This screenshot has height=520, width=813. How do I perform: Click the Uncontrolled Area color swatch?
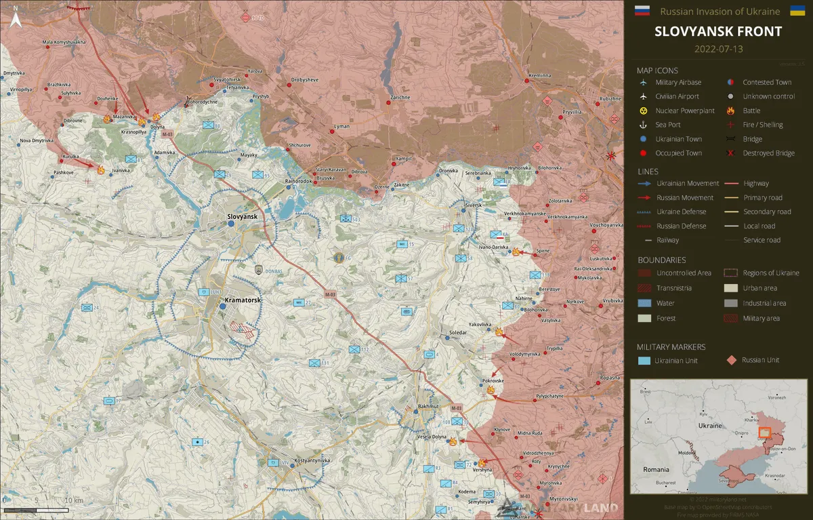[x=644, y=273]
